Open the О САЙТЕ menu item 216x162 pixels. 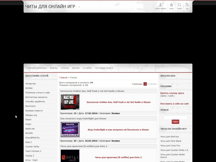[87, 68]
